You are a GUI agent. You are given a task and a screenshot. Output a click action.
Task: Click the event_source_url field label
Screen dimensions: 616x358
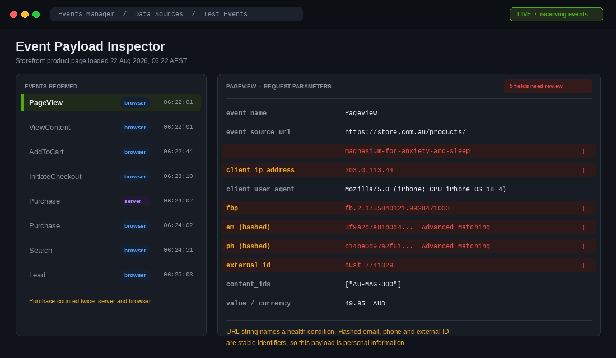pos(259,132)
